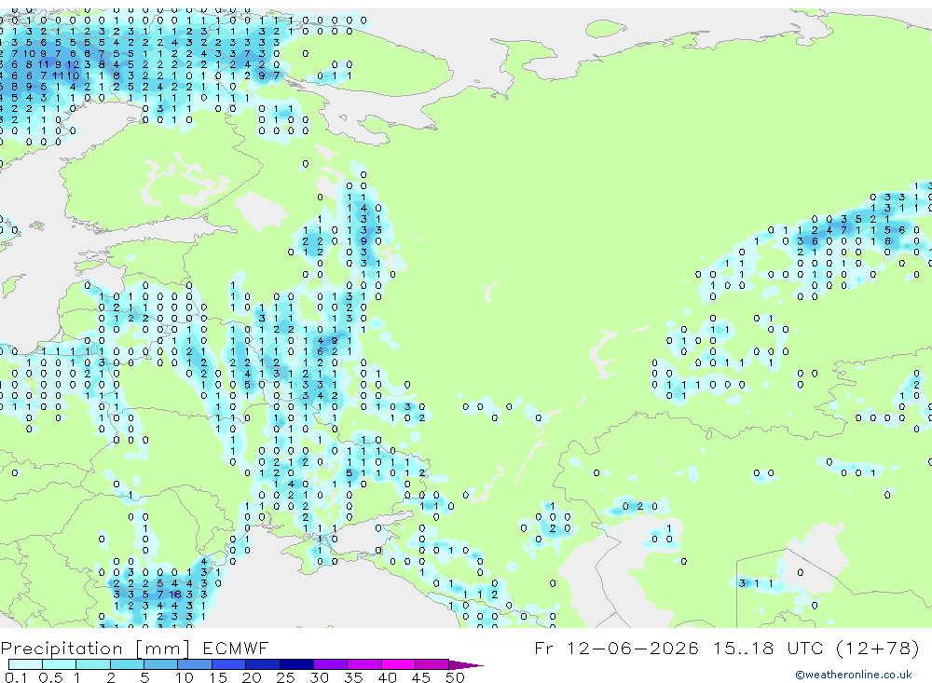
Task: Click the '(12+78)' forecast offset text
Action: [x=878, y=648]
